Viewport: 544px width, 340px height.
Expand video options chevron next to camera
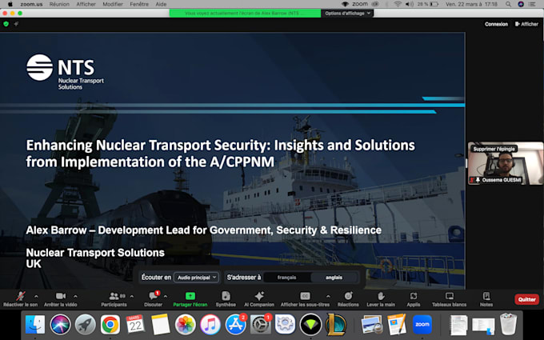point(75,296)
